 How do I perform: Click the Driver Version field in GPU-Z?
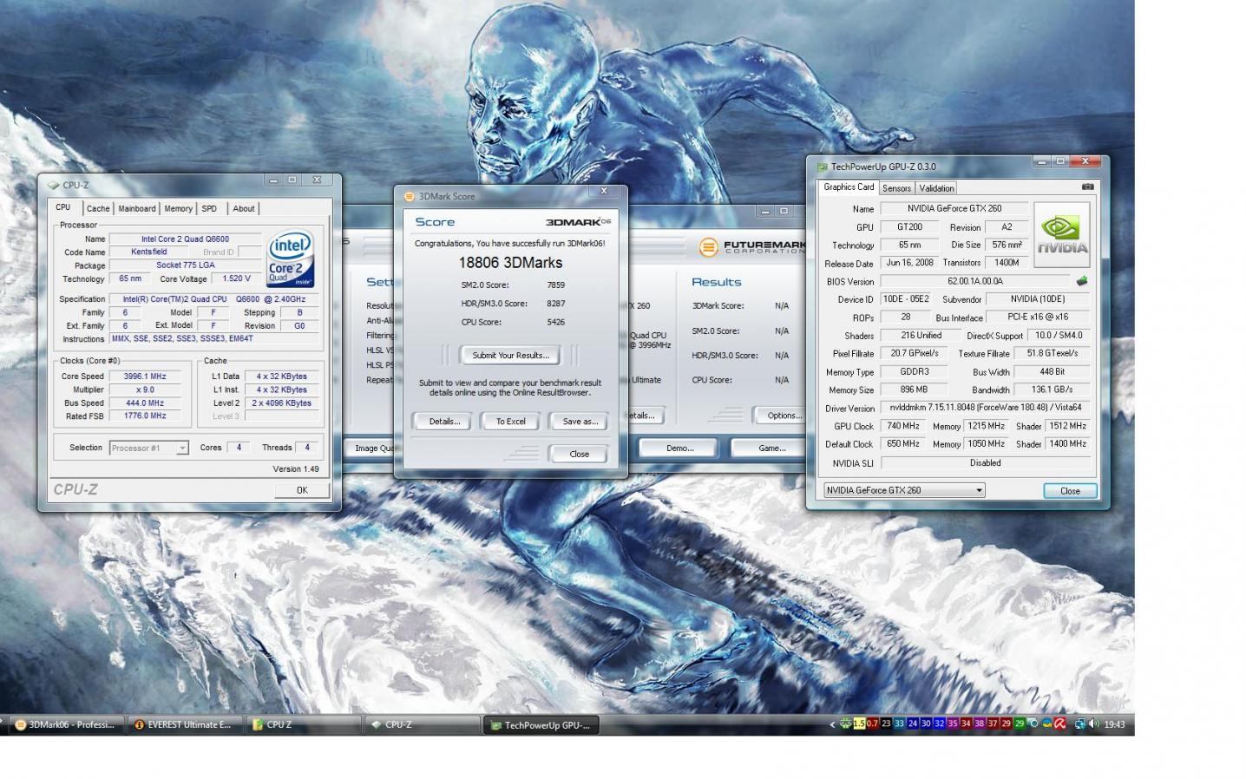point(985,408)
